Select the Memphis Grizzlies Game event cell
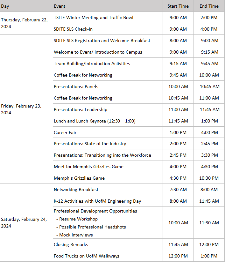Viewport: 225px width, 262px height. [79, 178]
